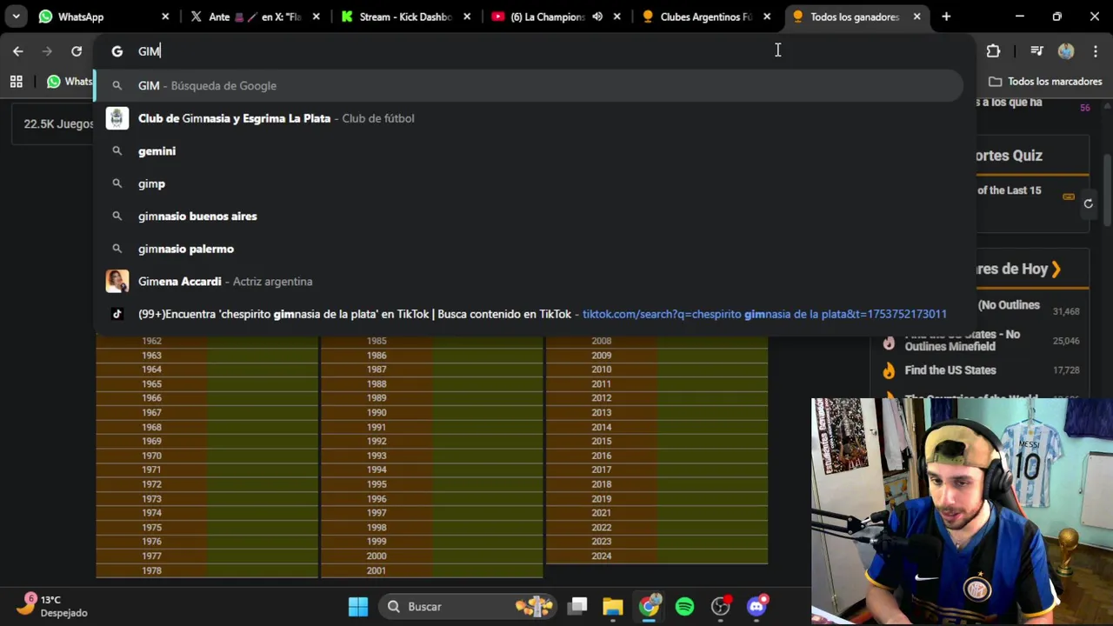Select 'GIM - Búsqueda de Google' suggestion

[x=529, y=85]
